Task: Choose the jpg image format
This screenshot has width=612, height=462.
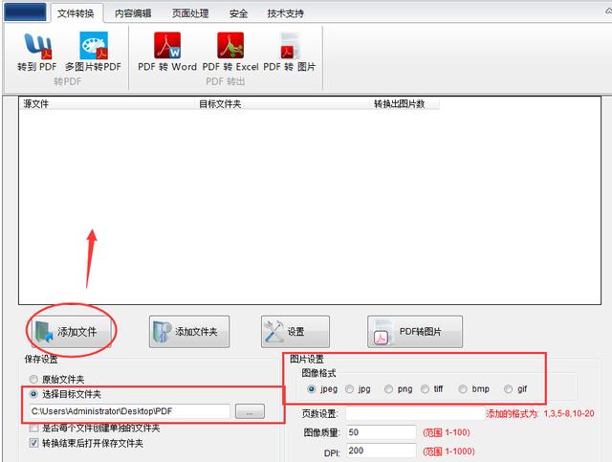Action: click(350, 389)
